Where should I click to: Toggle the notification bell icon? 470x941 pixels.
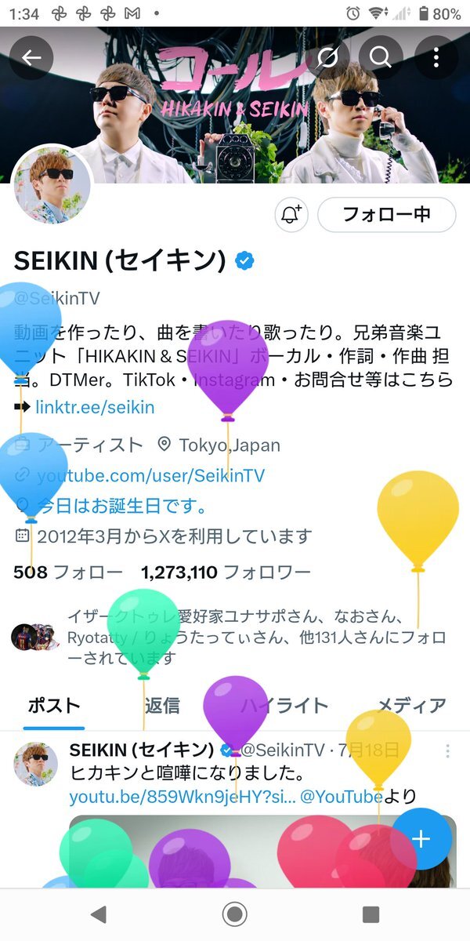(292, 214)
